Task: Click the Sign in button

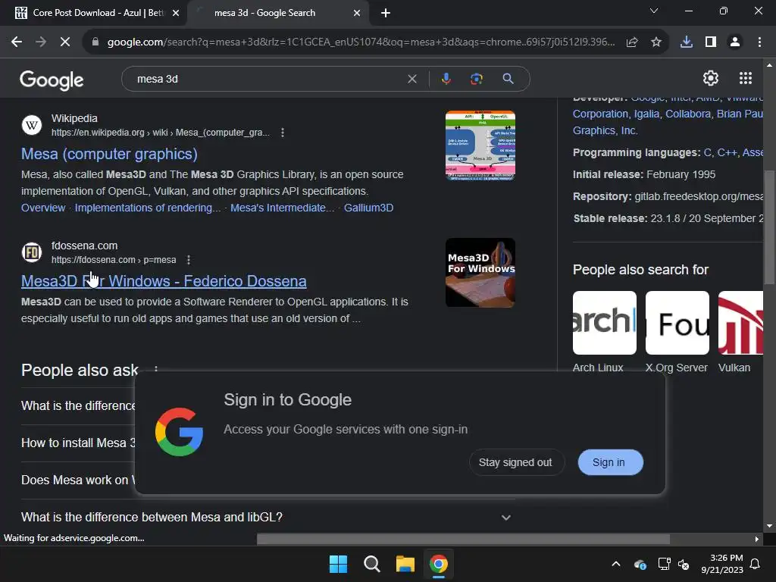Action: click(x=609, y=462)
